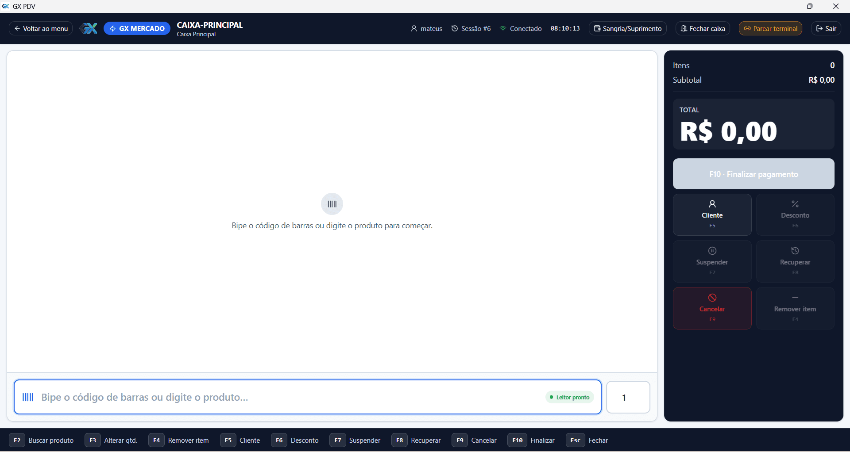The width and height of the screenshot is (850, 452).
Task: Select F7 Suspender in bottom bar
Action: click(355, 441)
